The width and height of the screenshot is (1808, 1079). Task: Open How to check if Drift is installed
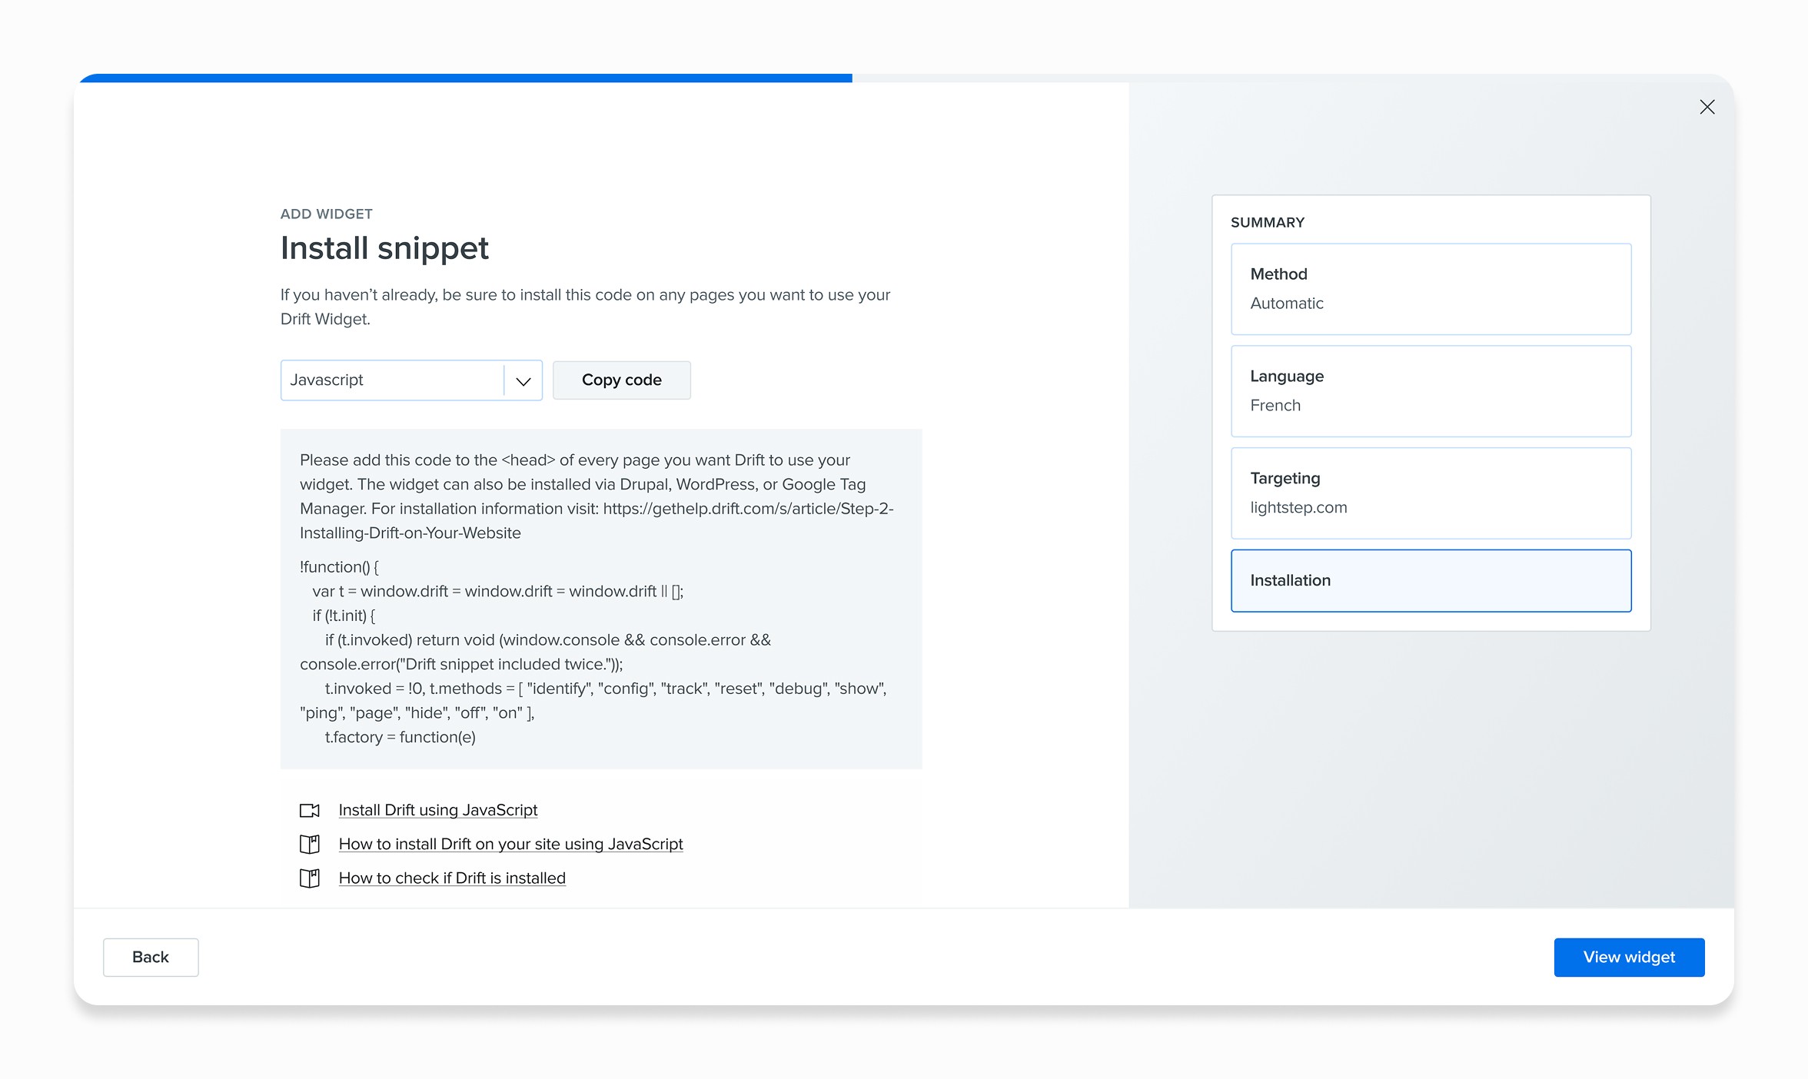[x=451, y=878]
